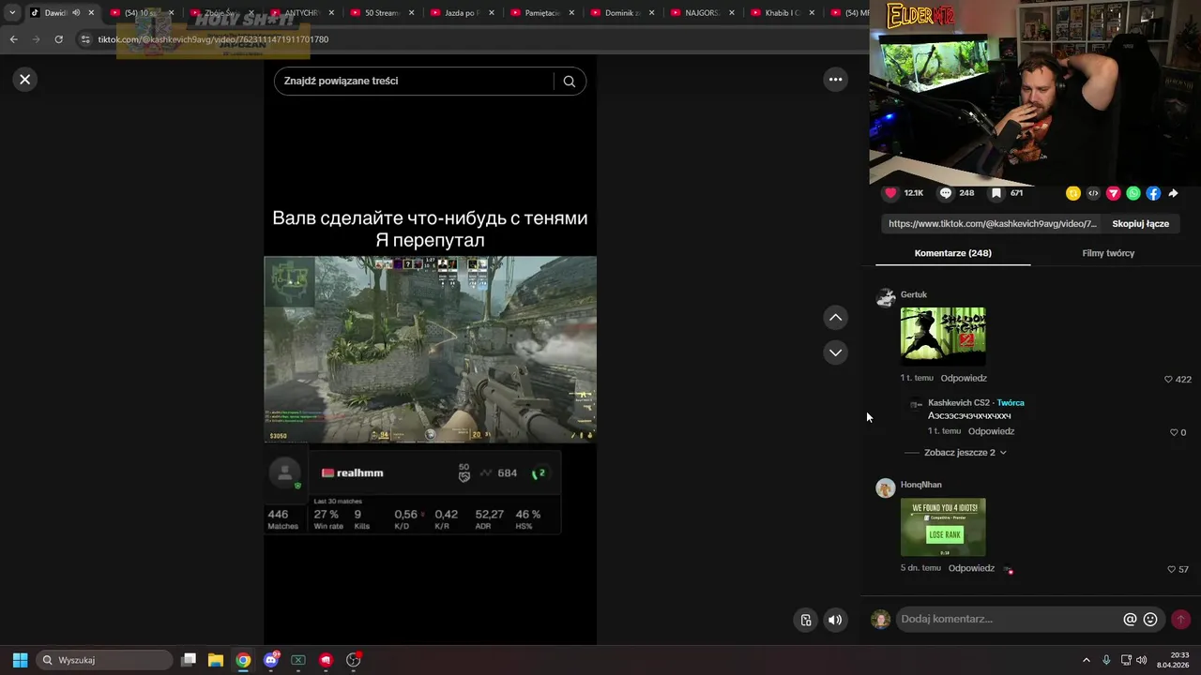Switch to the 'Jazda po' YouTube tab
Image resolution: width=1201 pixels, height=675 pixels.
pos(462,13)
